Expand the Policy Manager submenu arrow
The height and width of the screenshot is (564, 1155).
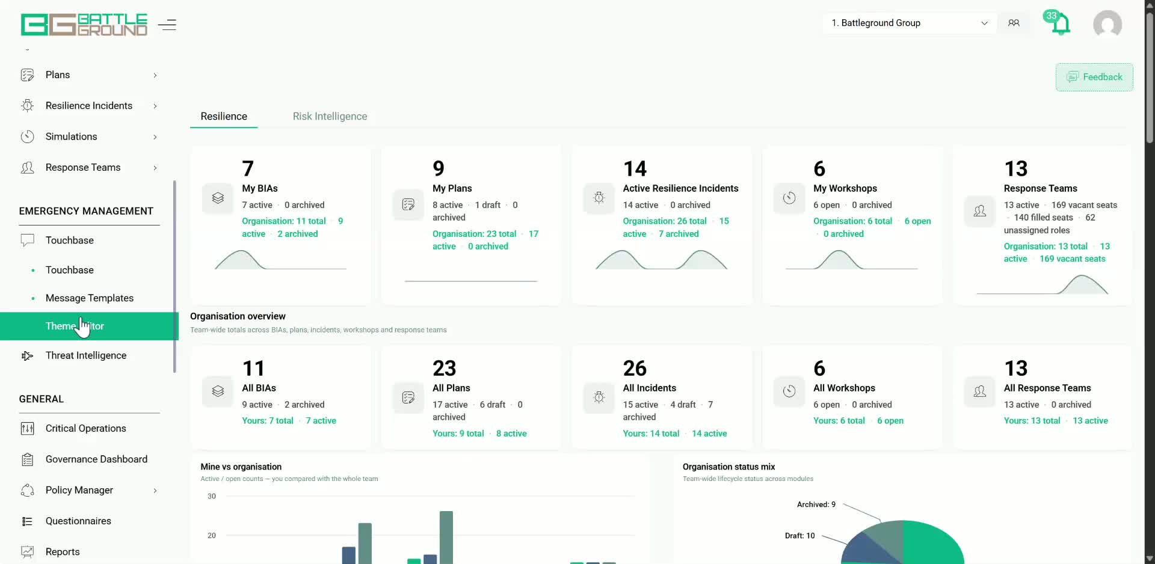pos(155,491)
